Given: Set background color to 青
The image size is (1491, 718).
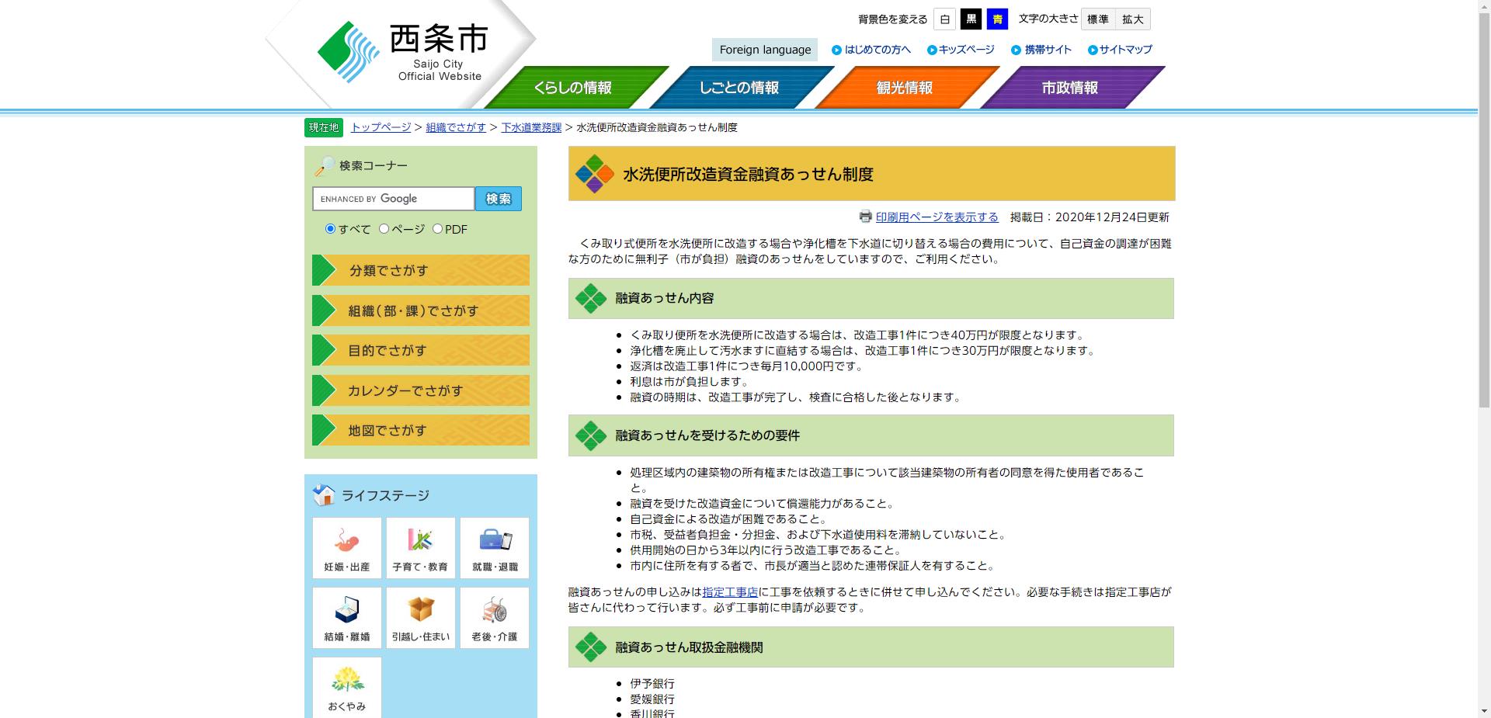Looking at the screenshot, I should [x=997, y=19].
